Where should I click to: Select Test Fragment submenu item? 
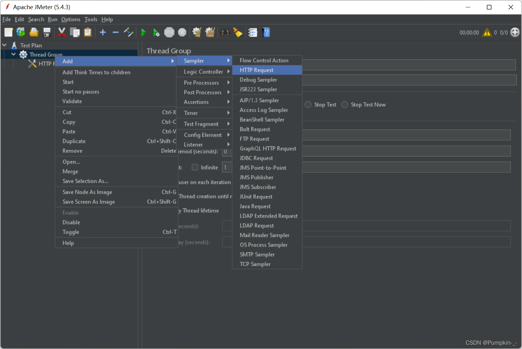(204, 124)
